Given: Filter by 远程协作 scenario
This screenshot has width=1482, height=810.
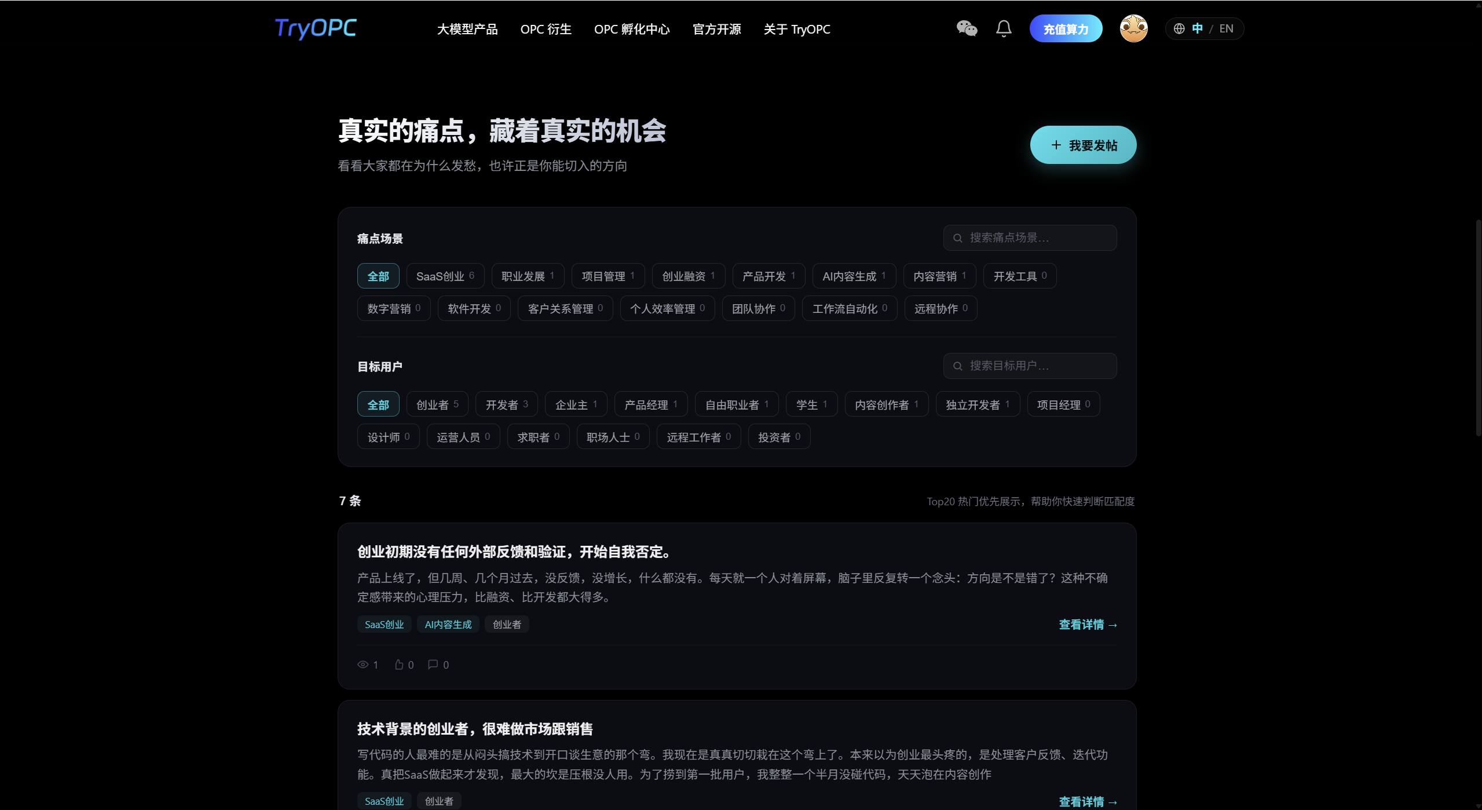Looking at the screenshot, I should [x=941, y=308].
